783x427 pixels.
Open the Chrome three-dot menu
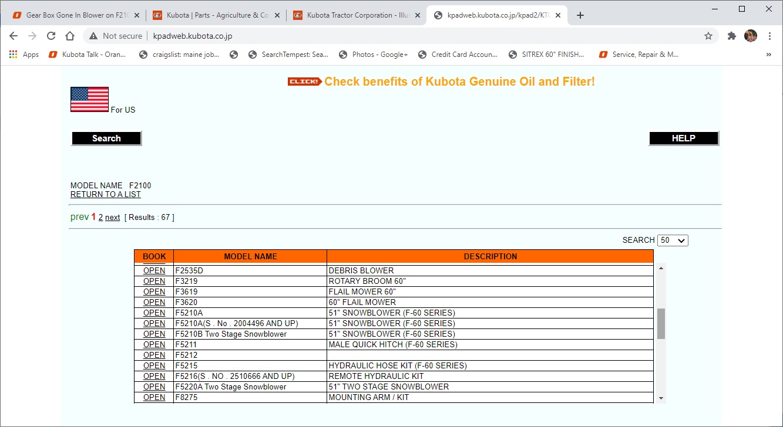click(769, 36)
